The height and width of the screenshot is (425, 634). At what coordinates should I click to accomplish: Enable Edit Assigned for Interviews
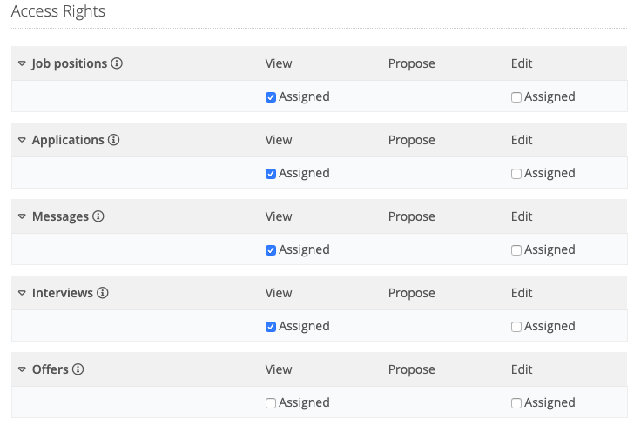(x=516, y=327)
